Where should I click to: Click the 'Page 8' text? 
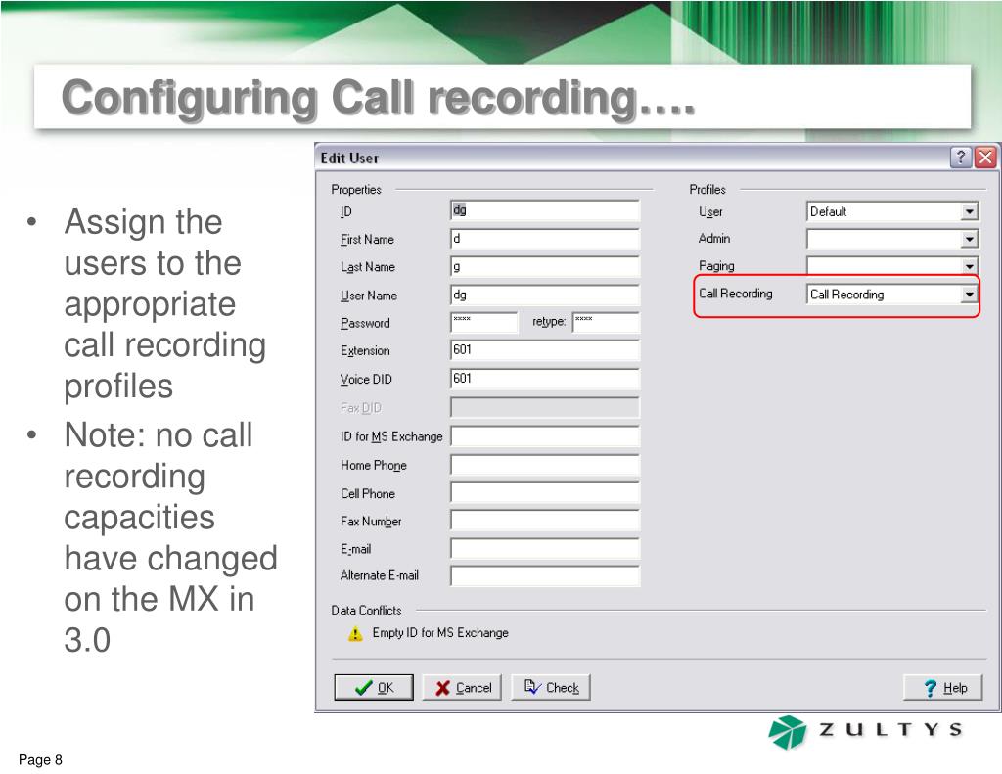40,760
